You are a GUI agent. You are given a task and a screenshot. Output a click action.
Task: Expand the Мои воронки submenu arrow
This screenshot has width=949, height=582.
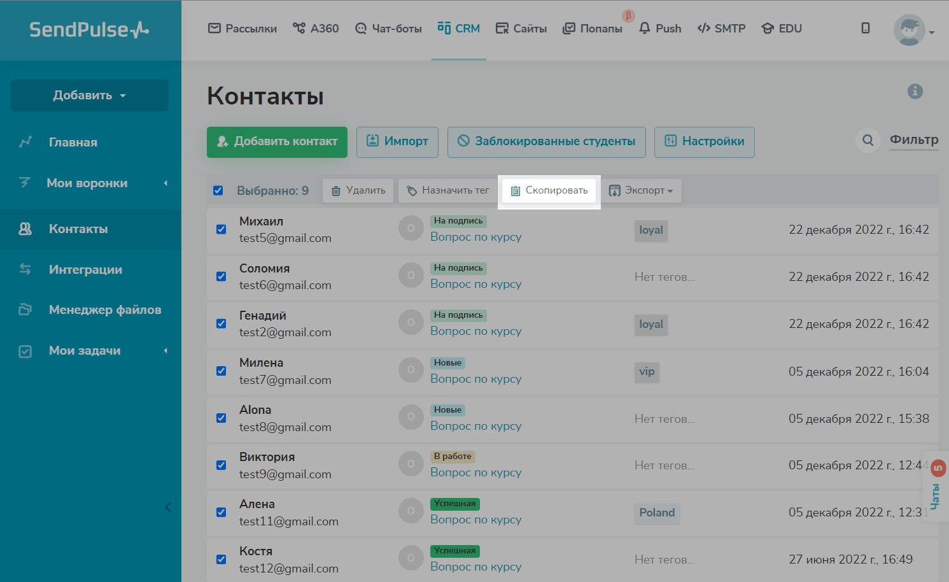point(165,183)
